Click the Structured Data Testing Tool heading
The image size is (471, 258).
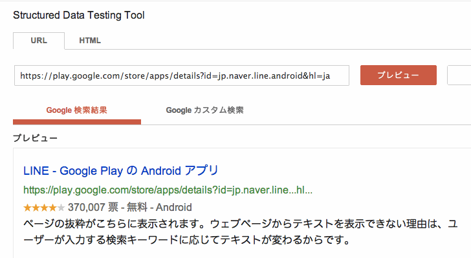tap(79, 15)
